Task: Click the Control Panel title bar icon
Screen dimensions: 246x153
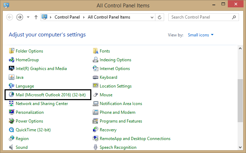Action: [x=6, y=5]
